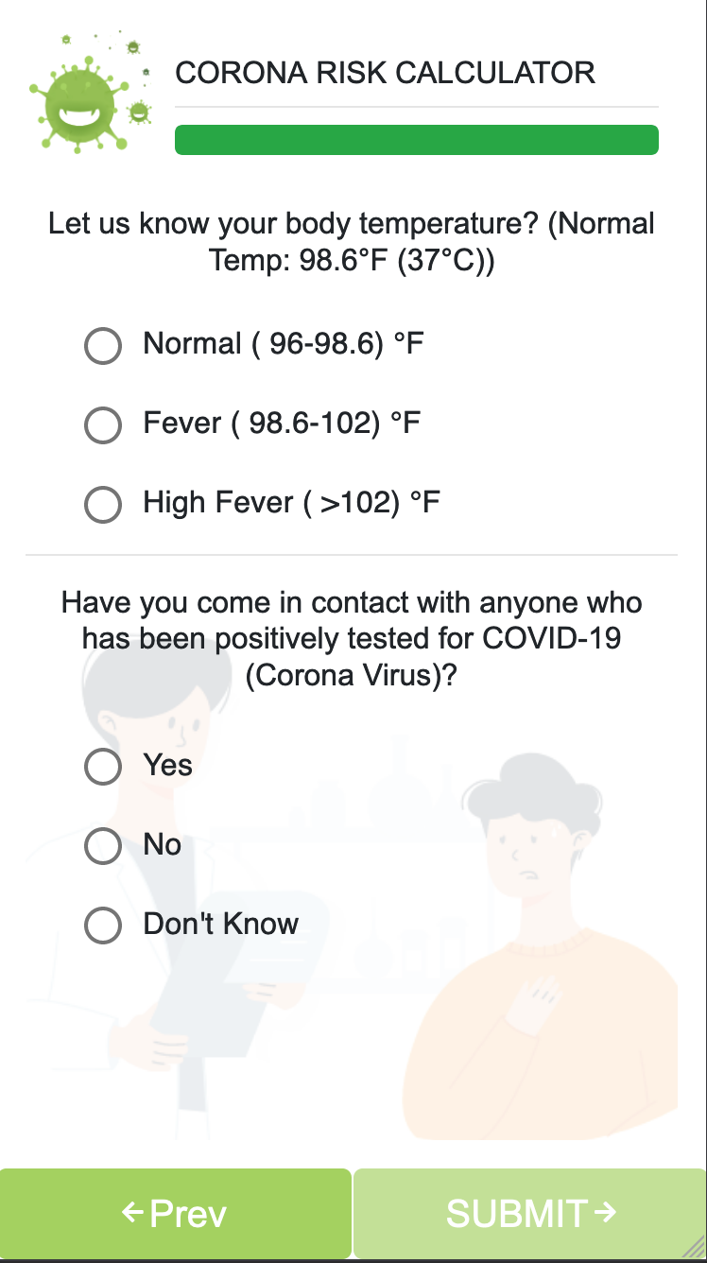The image size is (707, 1263).
Task: Select No for the COVID-19 contact question
Action: point(103,845)
